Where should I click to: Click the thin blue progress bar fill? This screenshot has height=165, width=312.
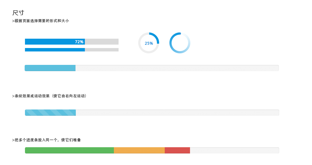coord(55,50)
